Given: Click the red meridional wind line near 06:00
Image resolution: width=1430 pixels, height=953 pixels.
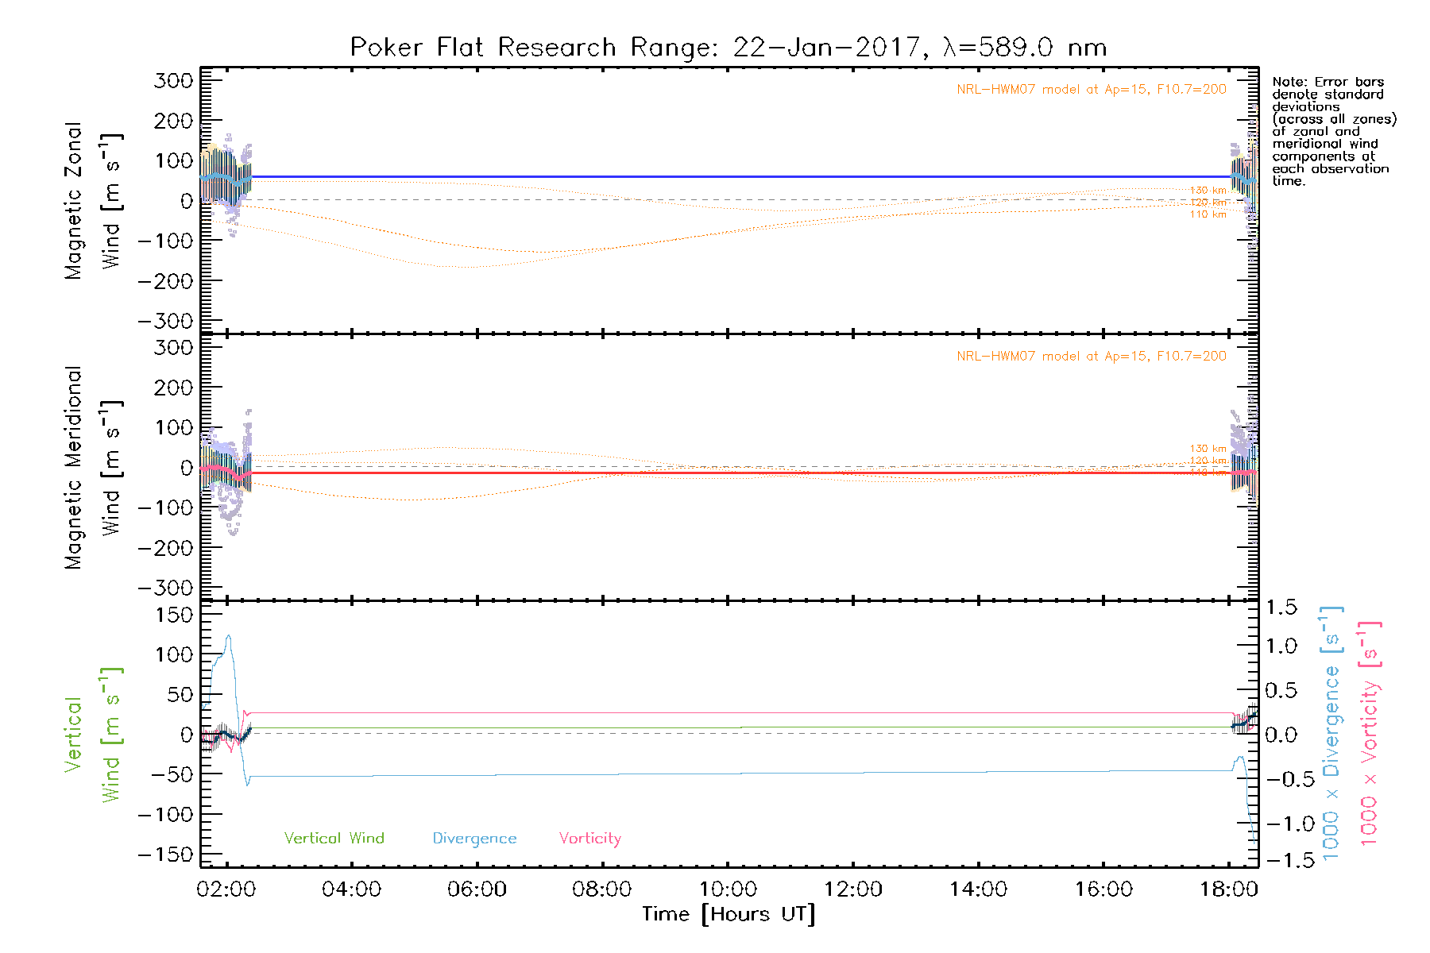Looking at the screenshot, I should 477,473.
